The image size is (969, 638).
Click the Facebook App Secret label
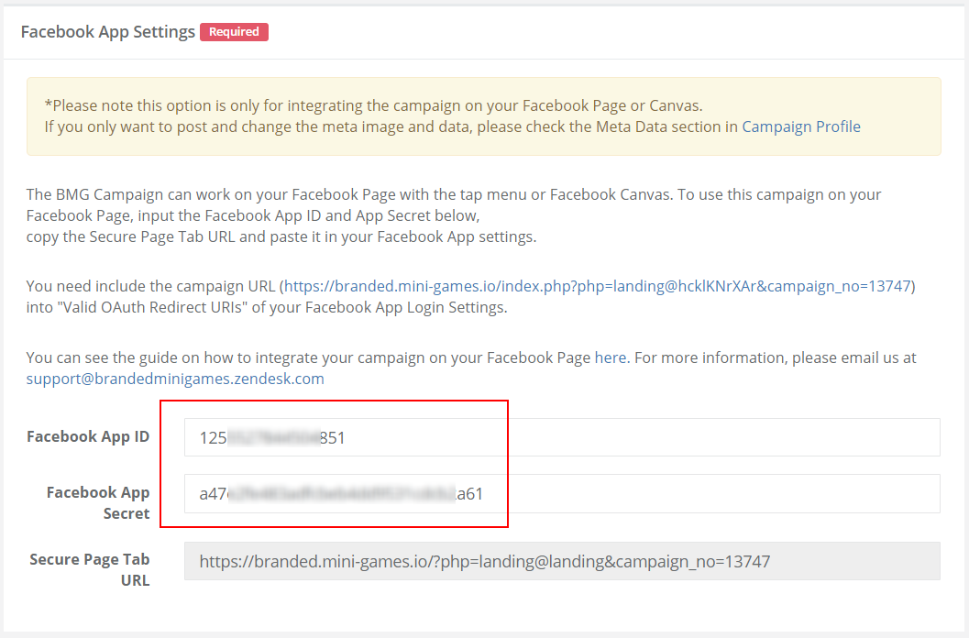98,502
